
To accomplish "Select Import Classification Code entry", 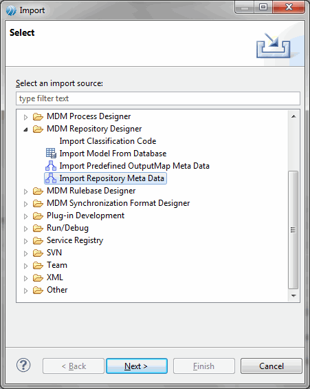I will click(x=108, y=141).
